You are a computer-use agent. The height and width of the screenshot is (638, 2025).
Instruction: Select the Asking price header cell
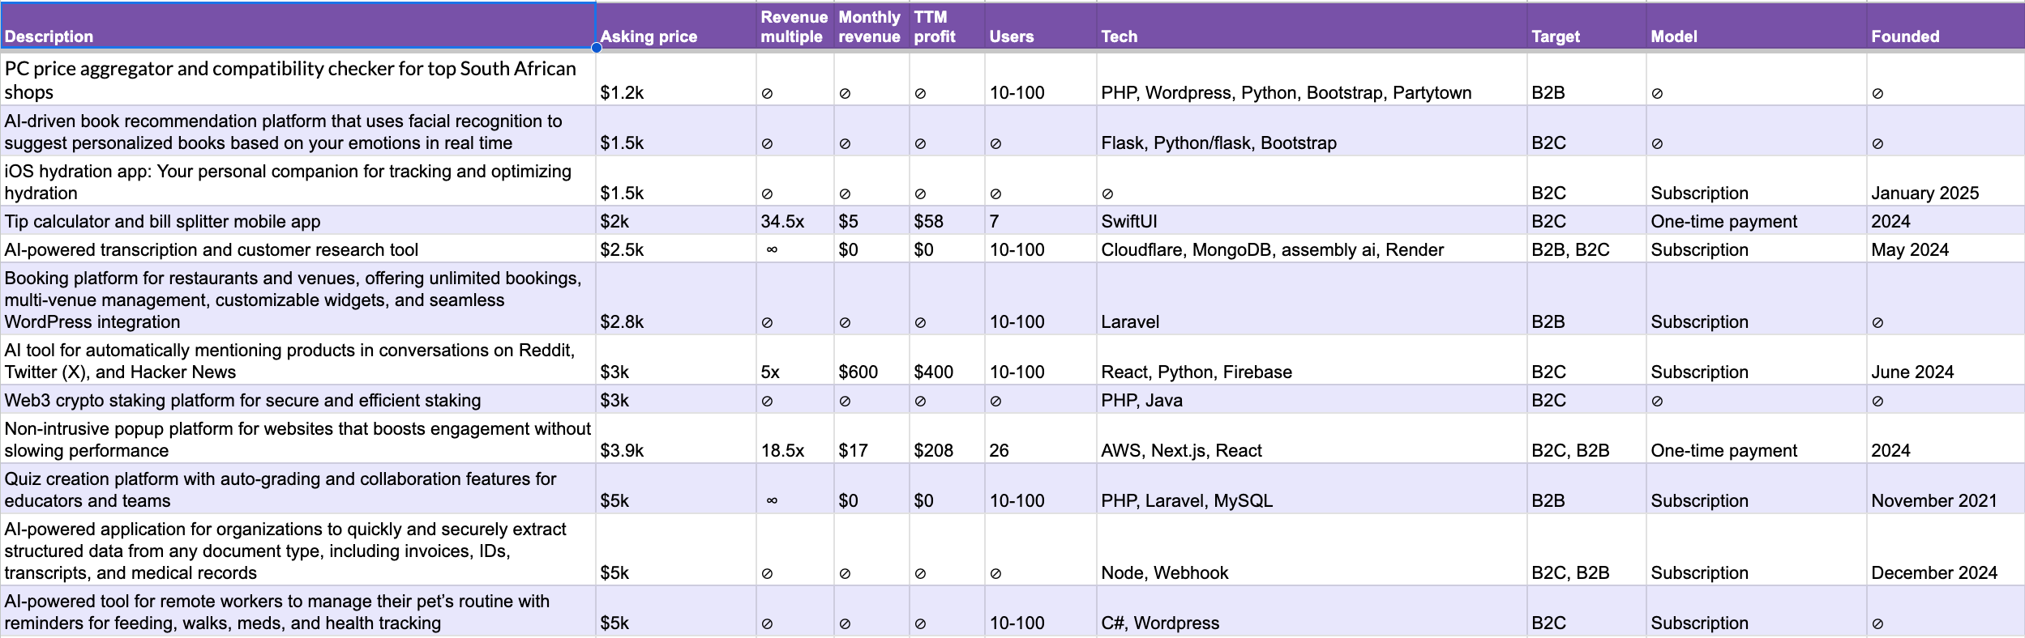[x=676, y=26]
